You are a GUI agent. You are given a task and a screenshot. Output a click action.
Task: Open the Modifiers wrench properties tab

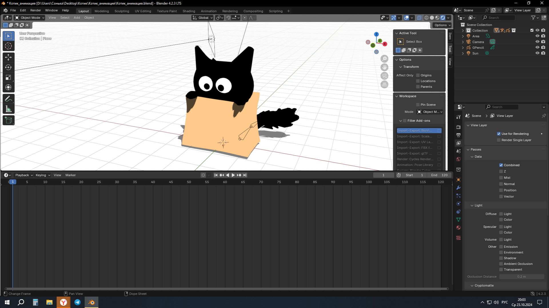pyautogui.click(x=458, y=188)
